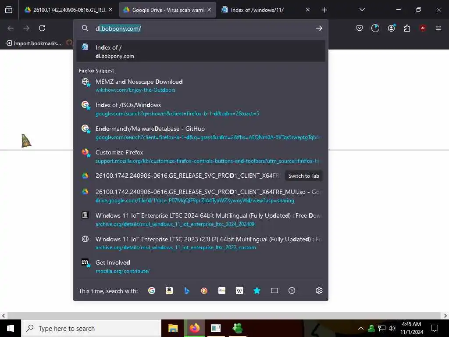The image size is (449, 337).
Task: Close the 26100.1742.240906 tab
Action: tap(110, 10)
